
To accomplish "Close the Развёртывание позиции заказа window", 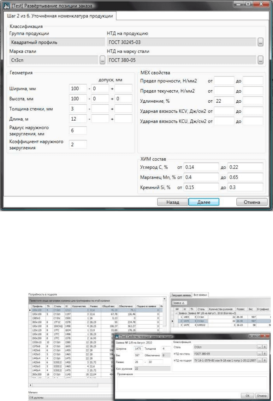I will pos(262,4).
